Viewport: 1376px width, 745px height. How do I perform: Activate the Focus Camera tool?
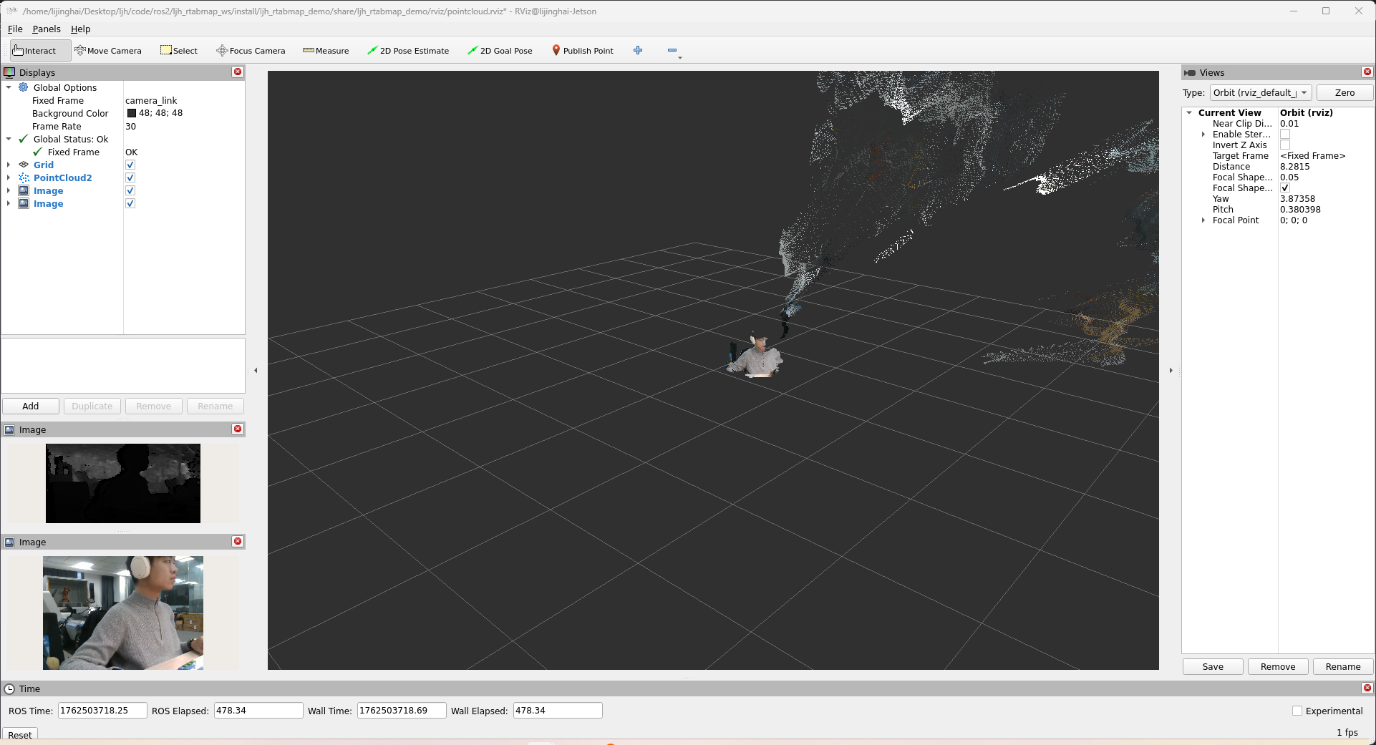coord(251,51)
